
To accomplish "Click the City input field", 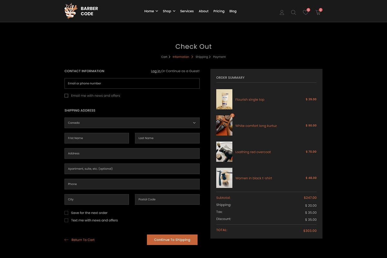I will (97, 199).
